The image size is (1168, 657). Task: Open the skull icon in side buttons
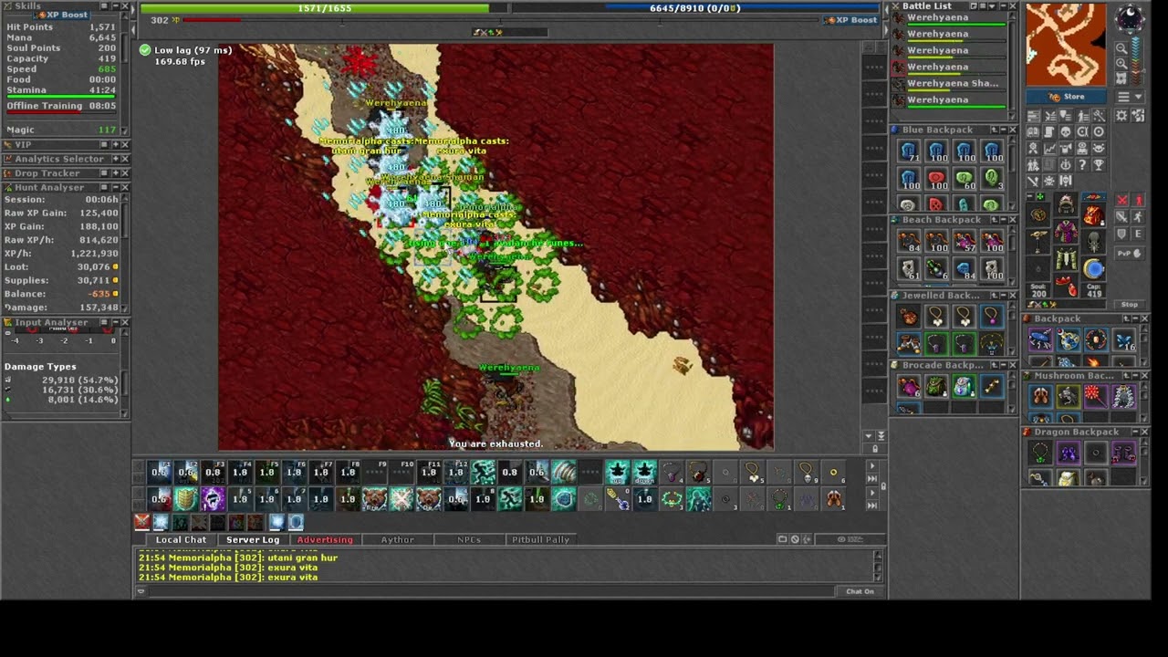tap(1065, 131)
